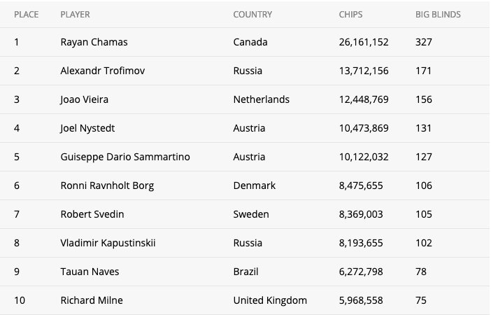Click the BIG BLINDS column header
The height and width of the screenshot is (315, 491).
(x=438, y=15)
